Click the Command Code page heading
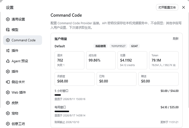Screen dimensions: 189x128 coord(66,15)
